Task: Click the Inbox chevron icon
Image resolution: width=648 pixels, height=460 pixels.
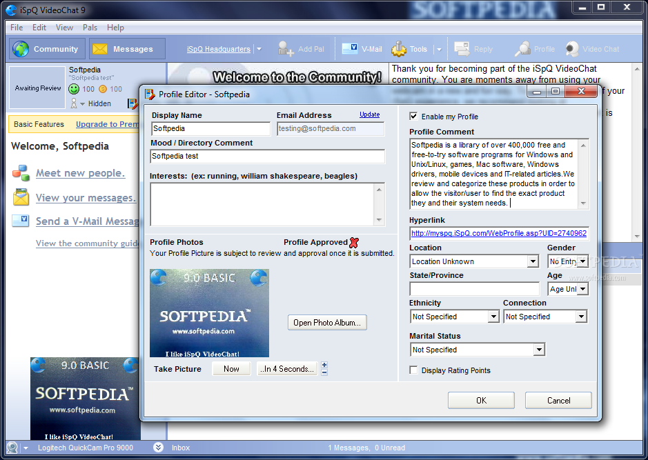Action: point(158,447)
